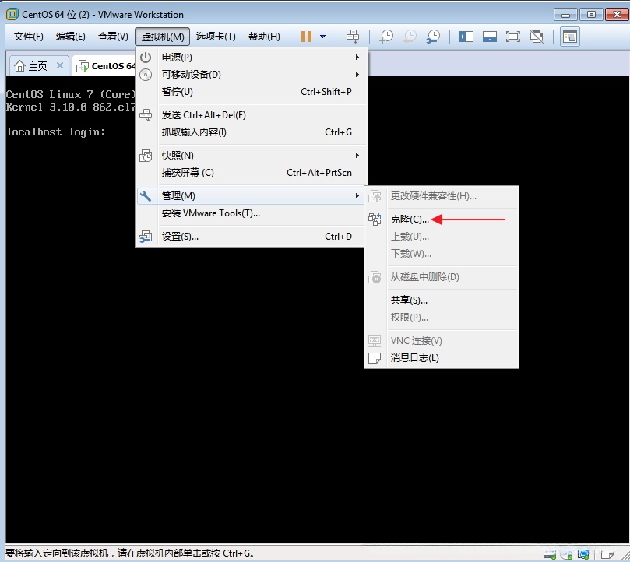Open the 文件(F) menu
630x562 pixels.
pos(29,37)
